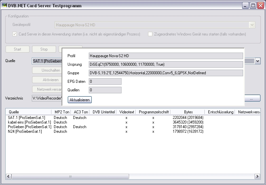266x185 pixels.
Task: Expand the Quelle dropdown arrow
Action: [257, 61]
